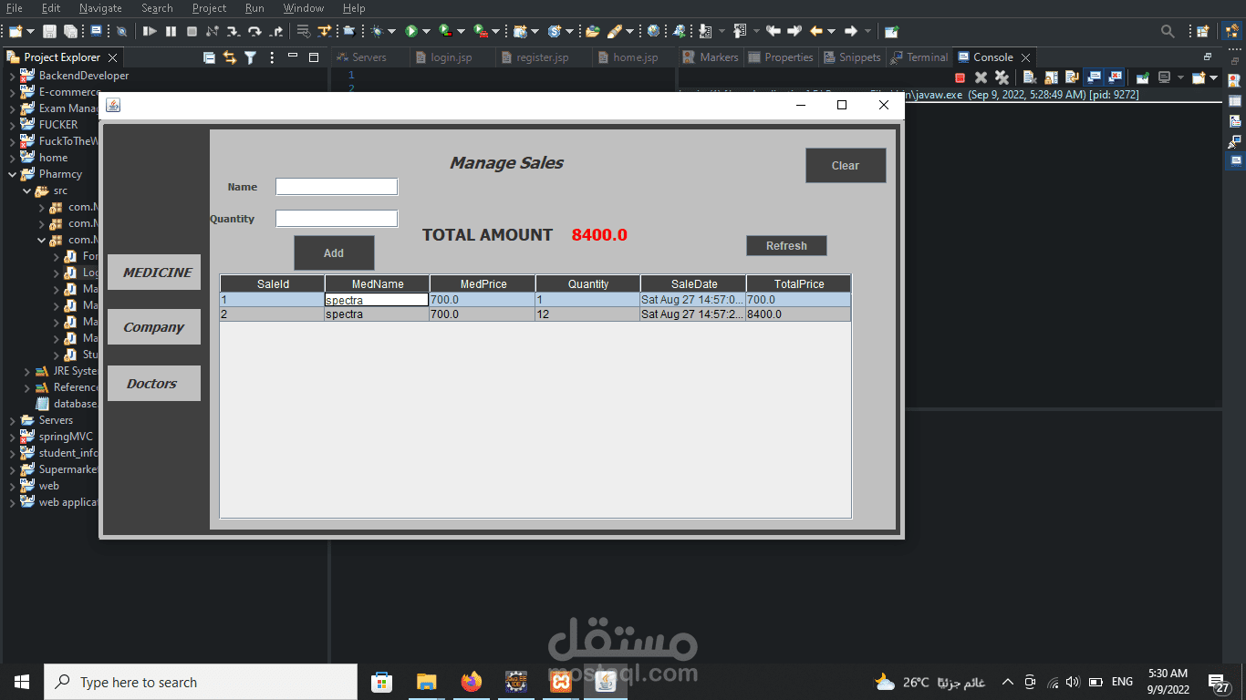Click the red Terminate icon in Console
The width and height of the screenshot is (1246, 700).
pos(960,77)
